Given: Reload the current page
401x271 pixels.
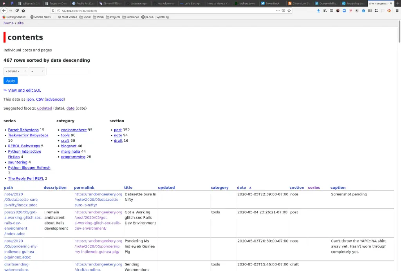Looking at the screenshot, I should pyautogui.click(x=17, y=11).
